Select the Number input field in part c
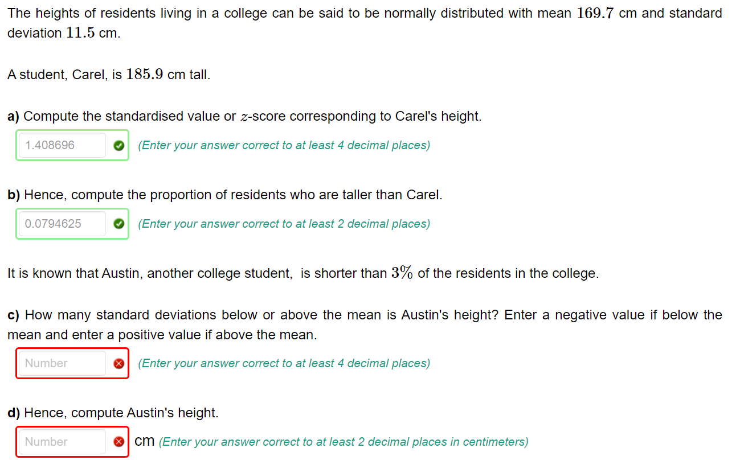 tap(62, 363)
